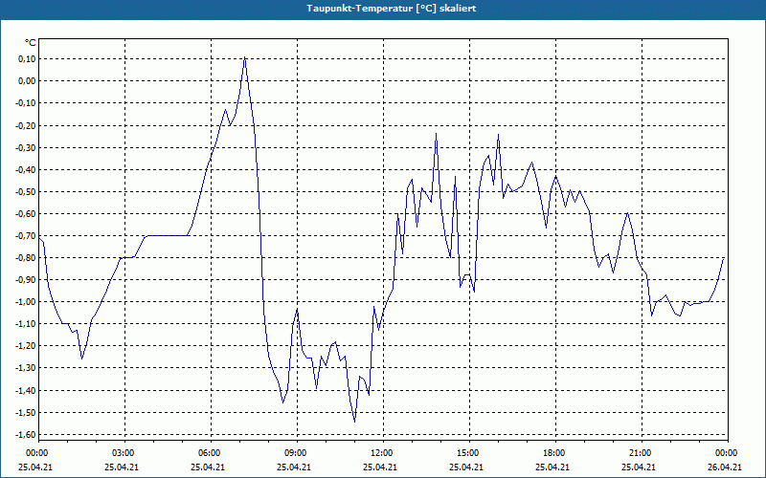Click the -0,60 axis value

point(25,213)
